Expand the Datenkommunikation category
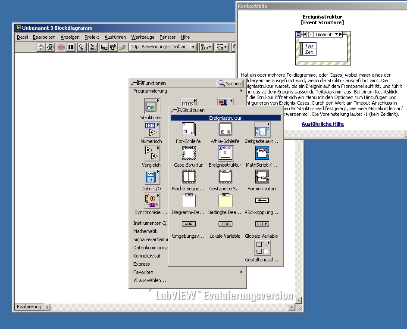Viewport: 407px width, 329px height. click(x=150, y=248)
